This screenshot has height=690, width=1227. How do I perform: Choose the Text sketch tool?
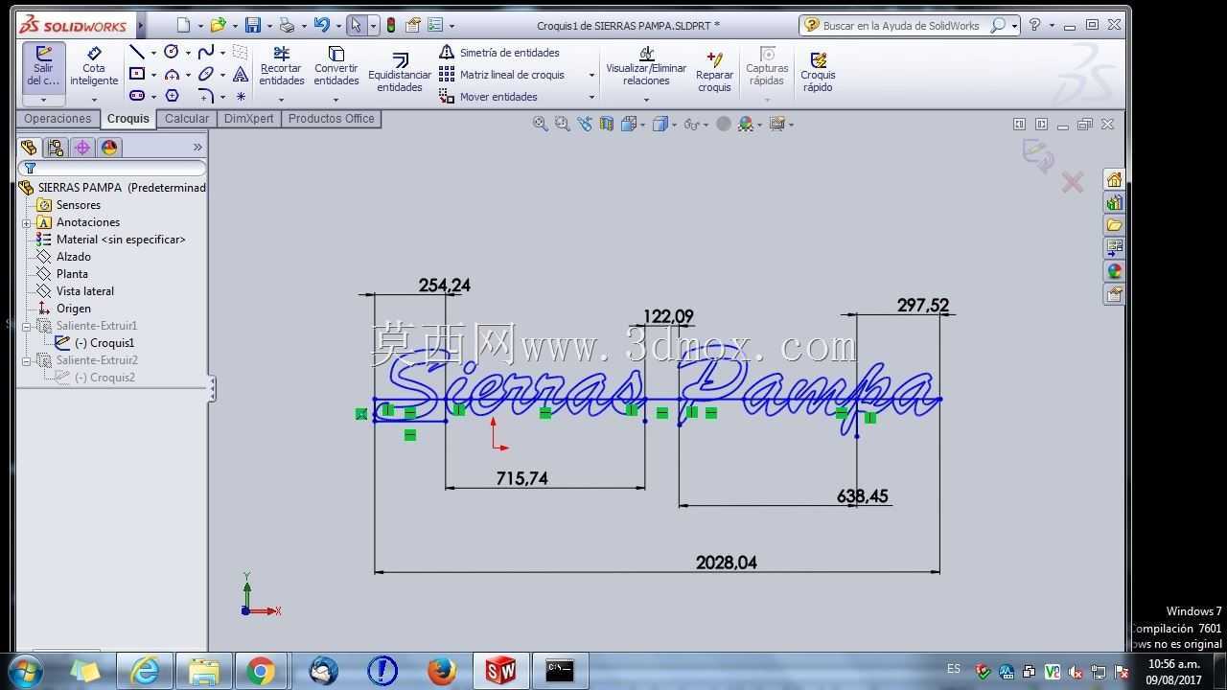[241, 74]
